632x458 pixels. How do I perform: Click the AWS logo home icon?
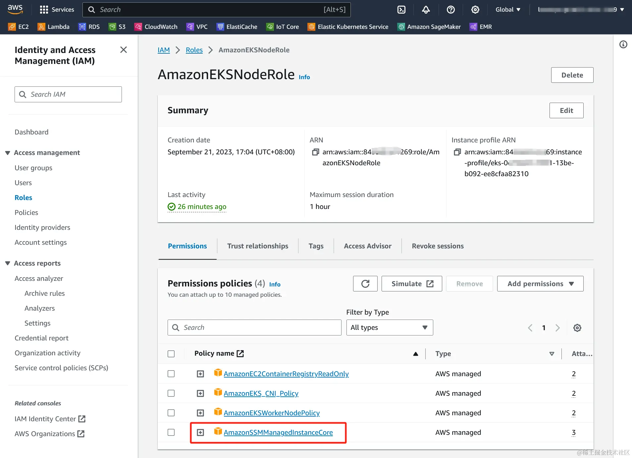[15, 9]
